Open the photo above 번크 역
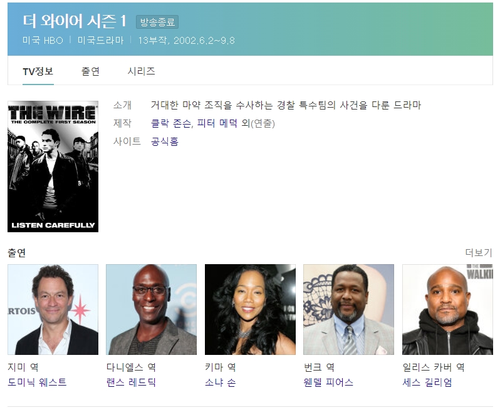The height and width of the screenshot is (410, 495). pyautogui.click(x=348, y=309)
